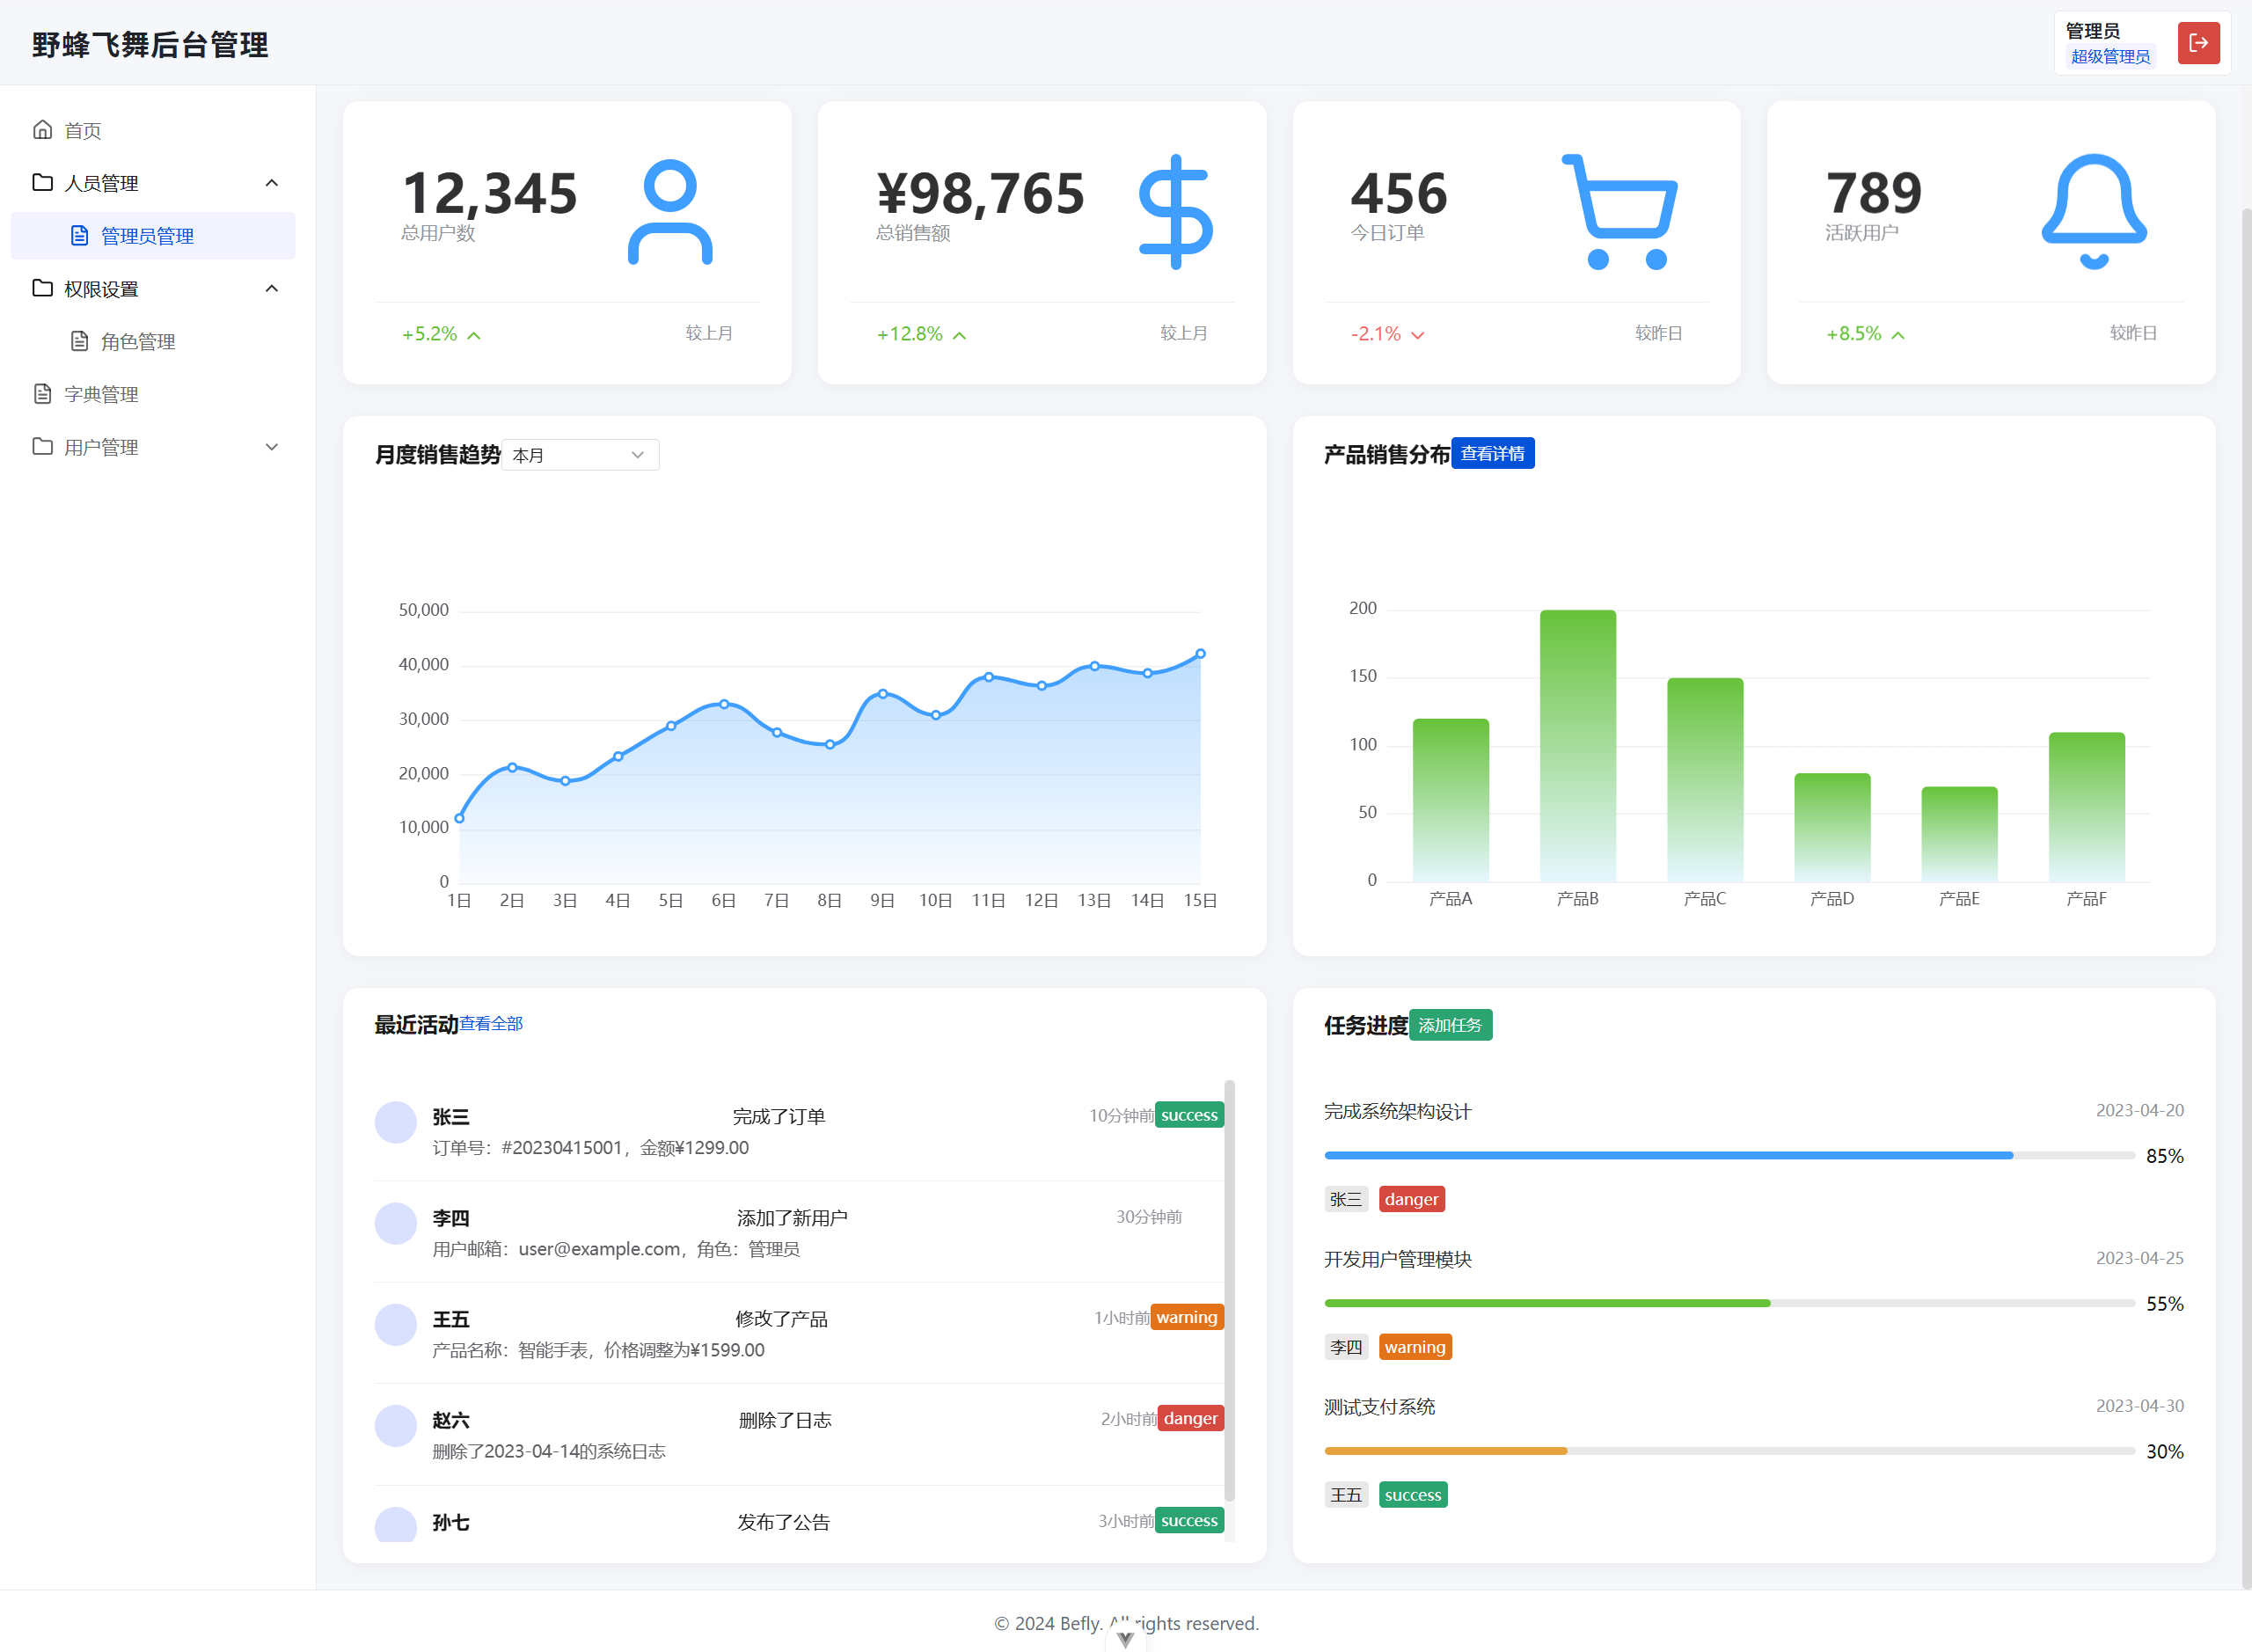Image resolution: width=2252 pixels, height=1652 pixels.
Task: Open the 本月 period dropdown
Action: [580, 455]
